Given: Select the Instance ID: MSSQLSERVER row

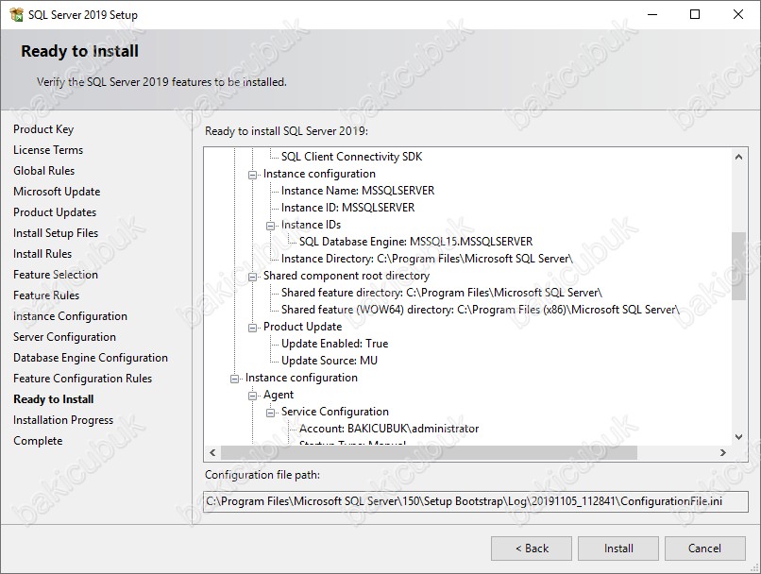Looking at the screenshot, I should [x=348, y=208].
